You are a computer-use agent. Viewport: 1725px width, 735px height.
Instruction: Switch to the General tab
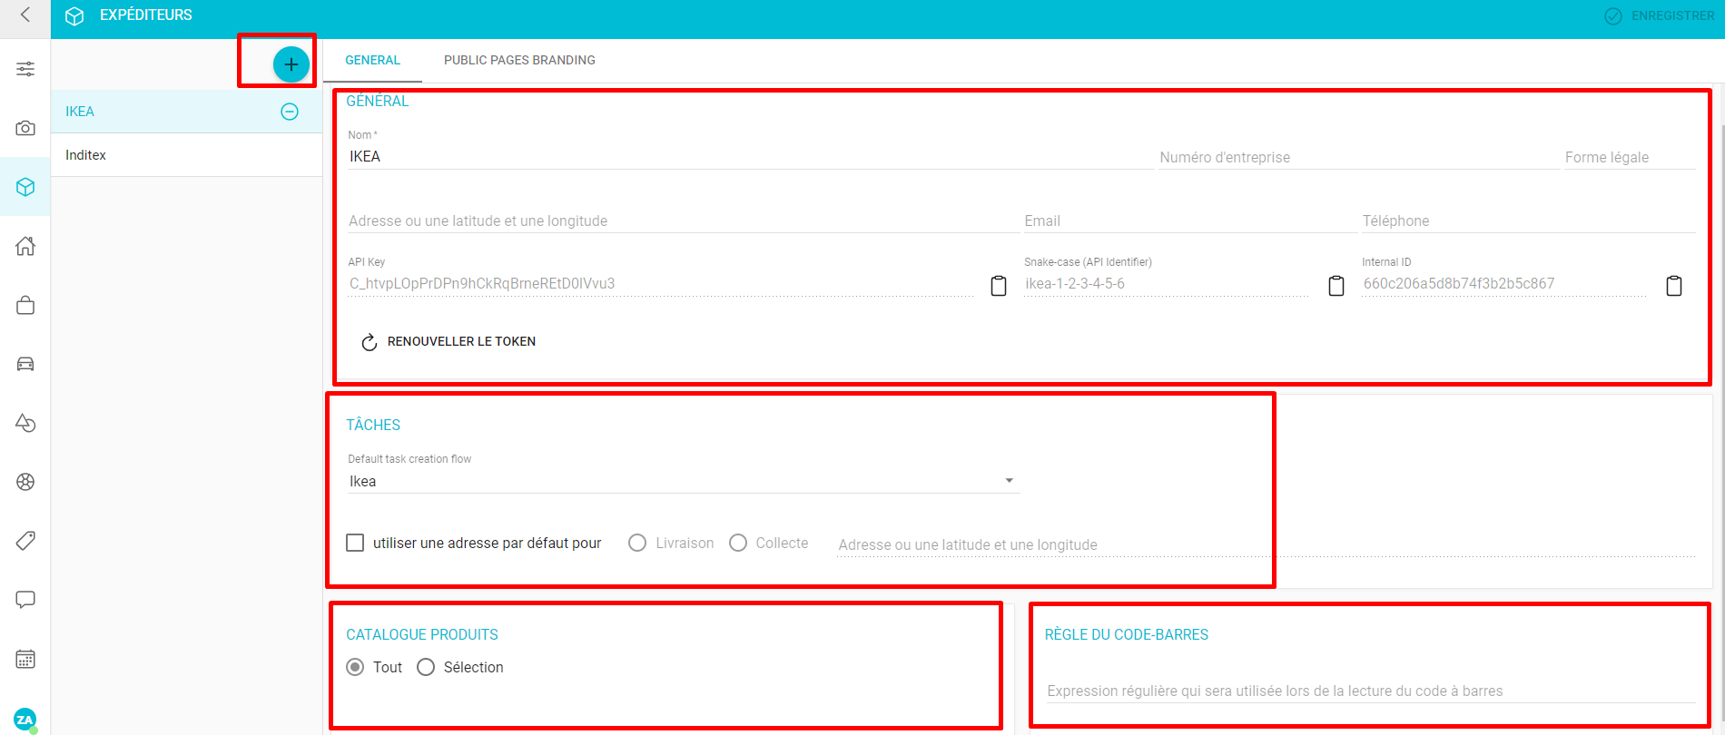(x=372, y=60)
